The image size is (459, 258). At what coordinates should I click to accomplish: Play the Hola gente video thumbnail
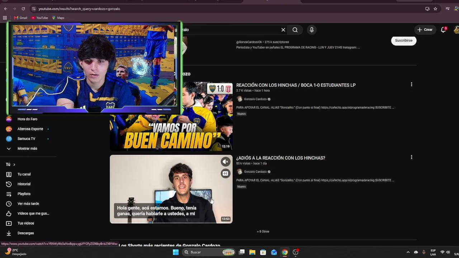(171, 189)
